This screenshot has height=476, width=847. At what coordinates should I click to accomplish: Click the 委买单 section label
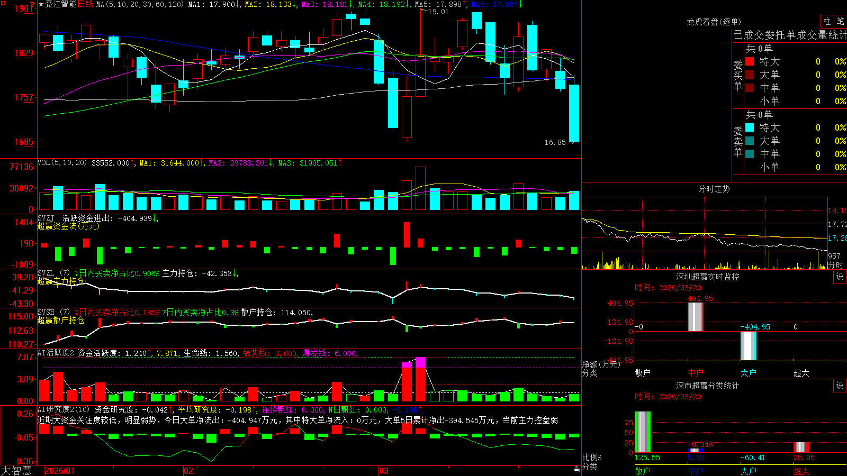click(x=738, y=76)
